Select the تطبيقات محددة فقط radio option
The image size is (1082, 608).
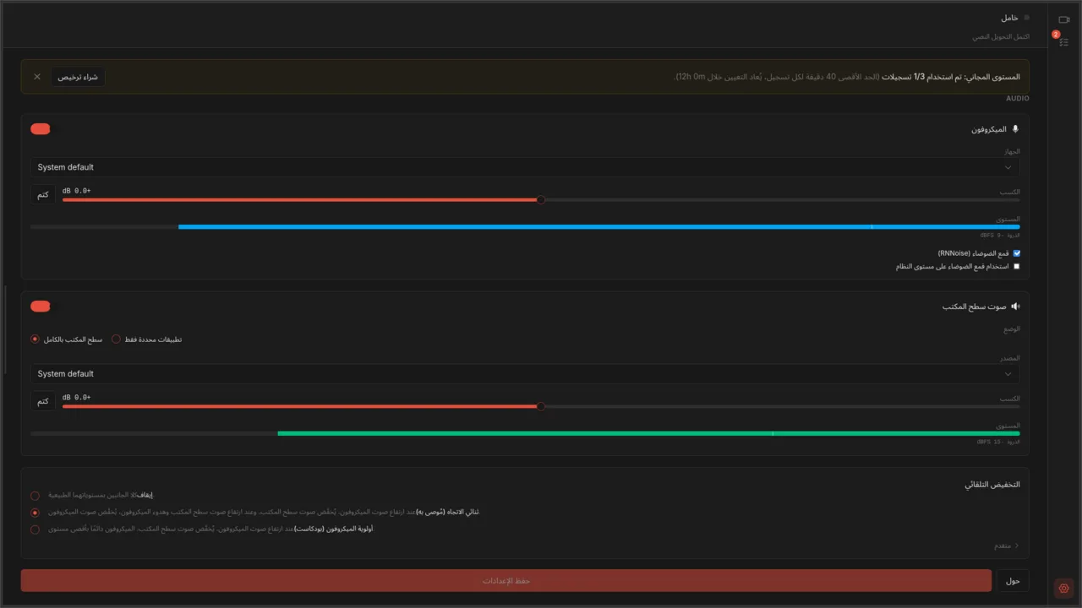116,339
